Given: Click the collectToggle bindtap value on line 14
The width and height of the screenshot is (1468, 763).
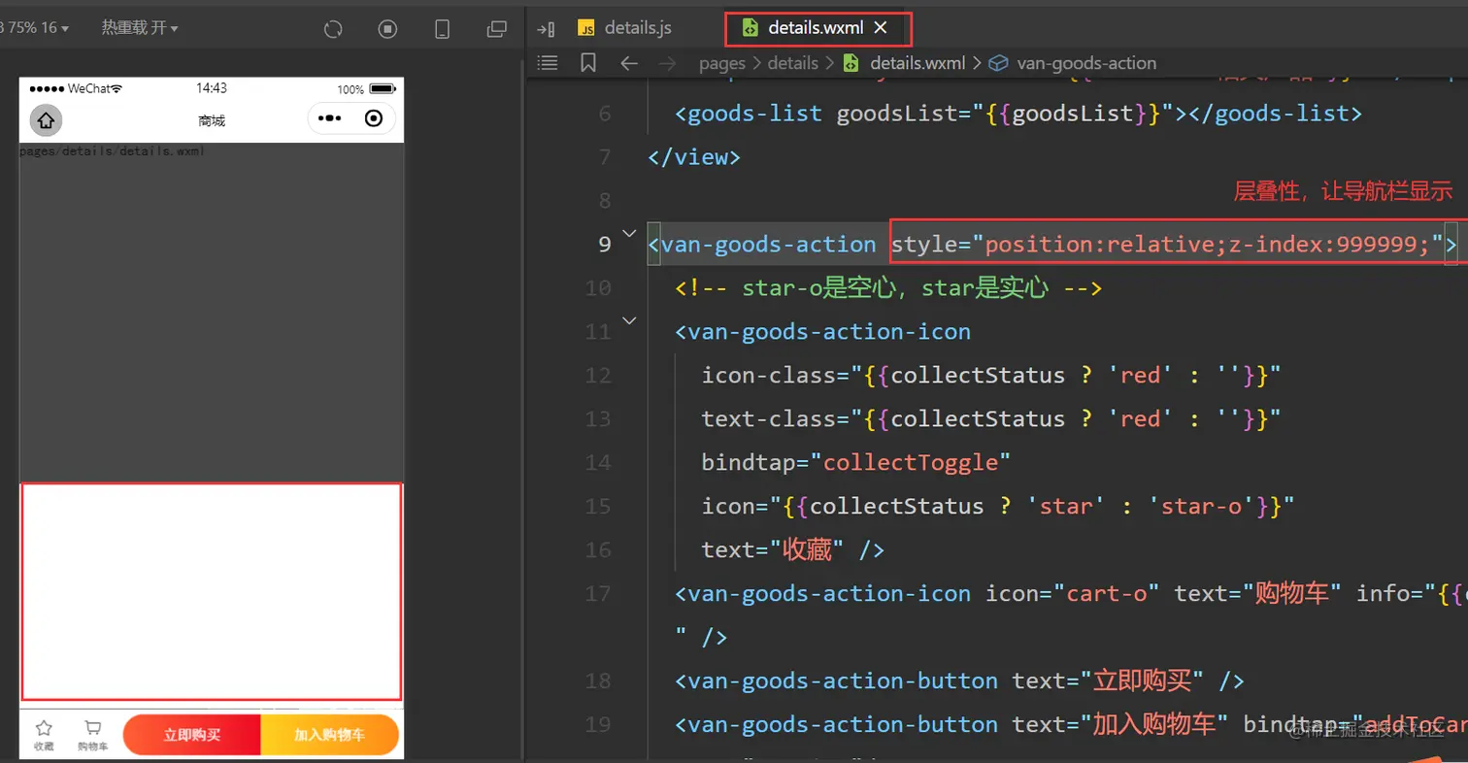Looking at the screenshot, I should pos(911,462).
